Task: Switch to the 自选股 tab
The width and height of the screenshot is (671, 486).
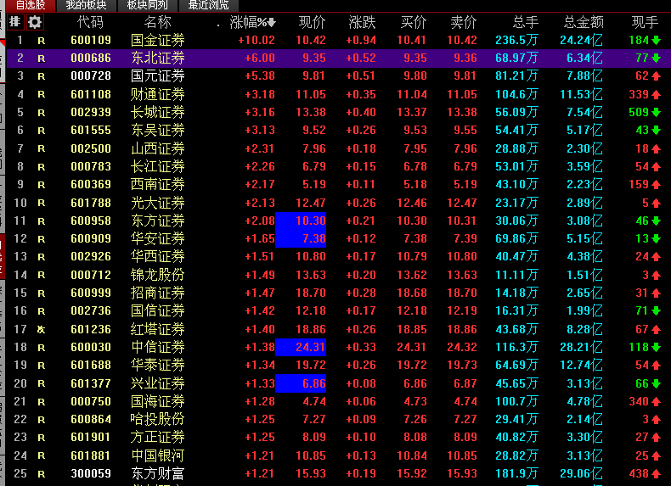Action: (31, 5)
